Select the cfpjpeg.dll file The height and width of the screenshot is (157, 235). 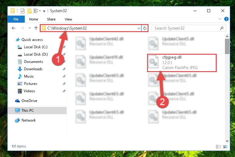(182, 63)
